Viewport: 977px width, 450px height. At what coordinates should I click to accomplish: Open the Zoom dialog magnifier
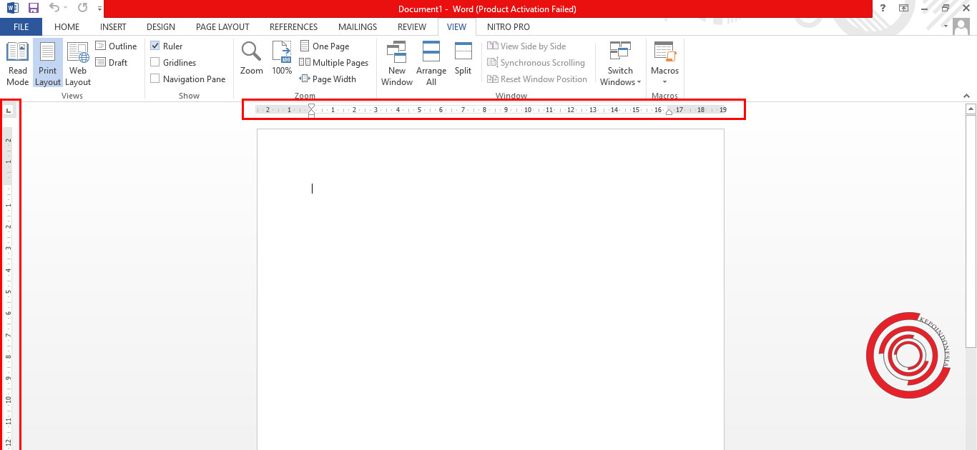[251, 59]
